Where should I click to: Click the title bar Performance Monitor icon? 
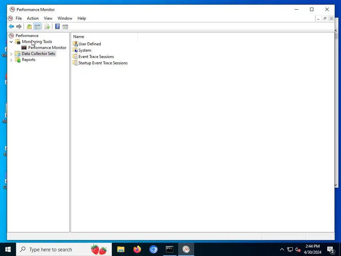(12, 9)
